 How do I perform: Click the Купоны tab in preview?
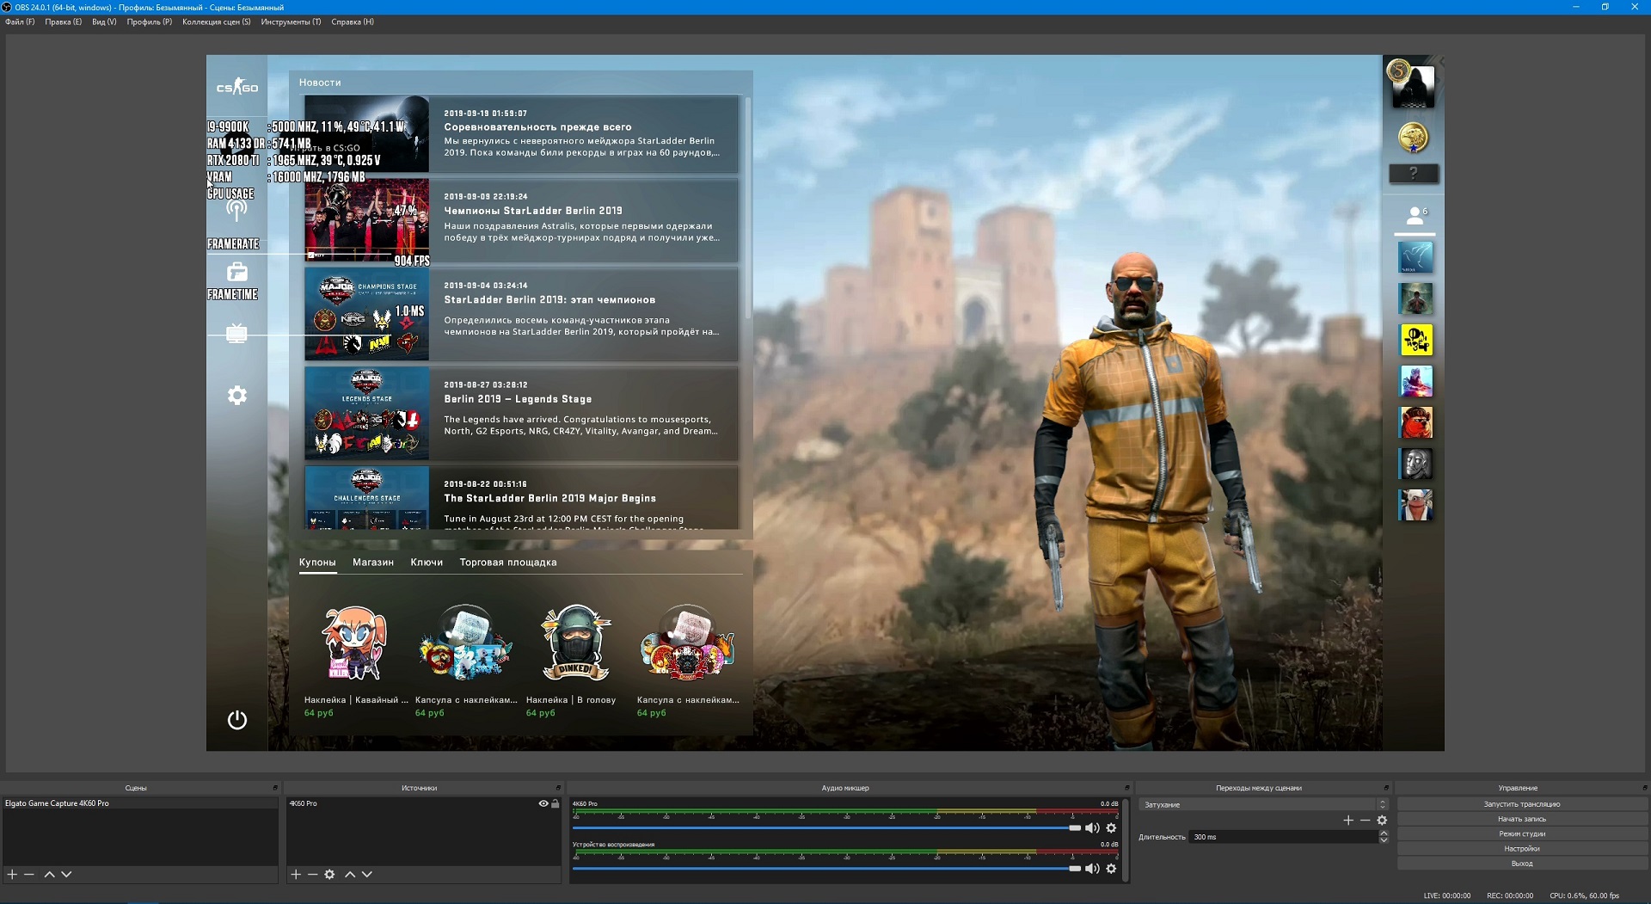317,563
